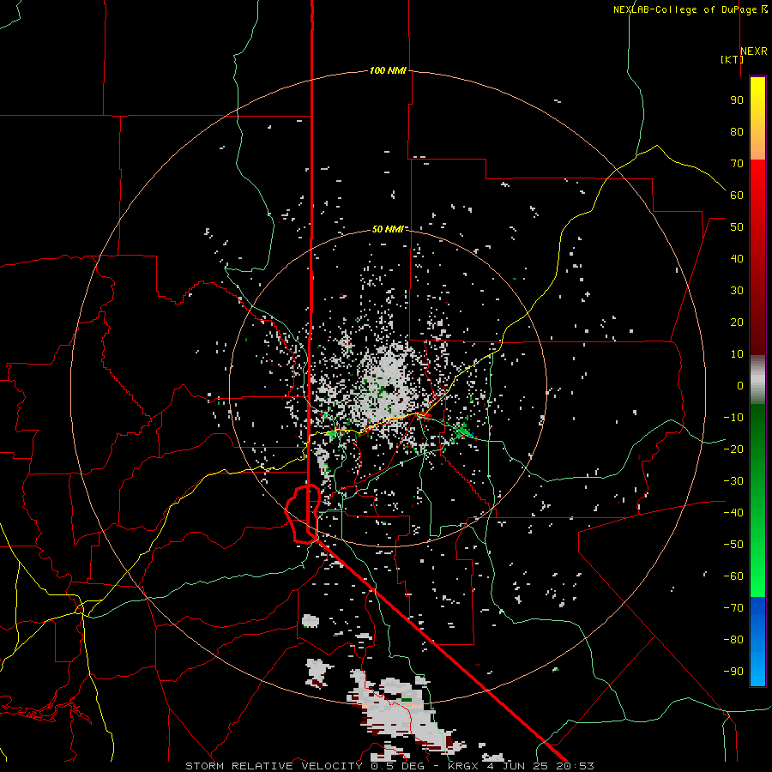Click the 100 NMI range ring label

pos(388,70)
